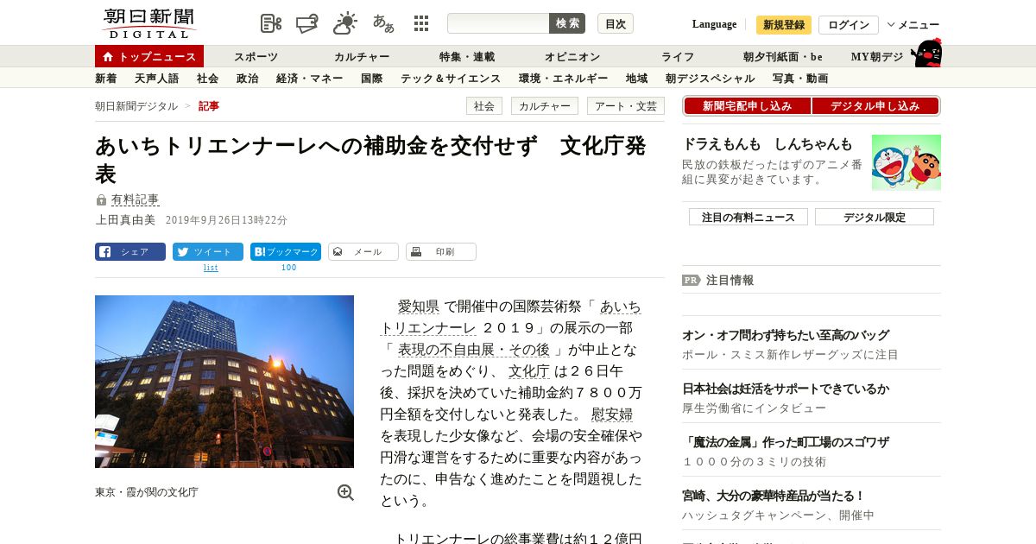Select 天声人語 in sub navigation

[156, 79]
